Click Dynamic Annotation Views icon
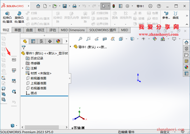Screen dimensions: 190x134 tap(113, 39)
